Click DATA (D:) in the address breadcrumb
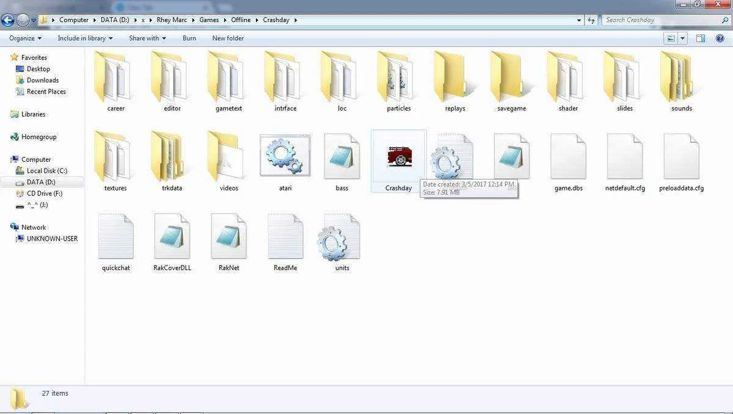The width and height of the screenshot is (733, 414). click(115, 20)
